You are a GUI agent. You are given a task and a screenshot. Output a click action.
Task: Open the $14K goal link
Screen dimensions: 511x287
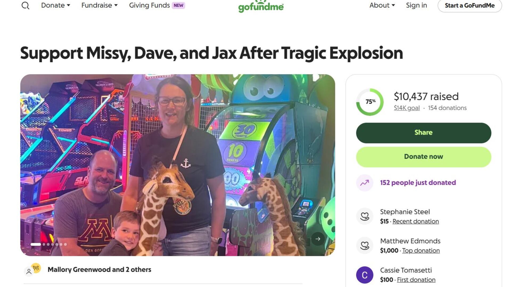407,108
